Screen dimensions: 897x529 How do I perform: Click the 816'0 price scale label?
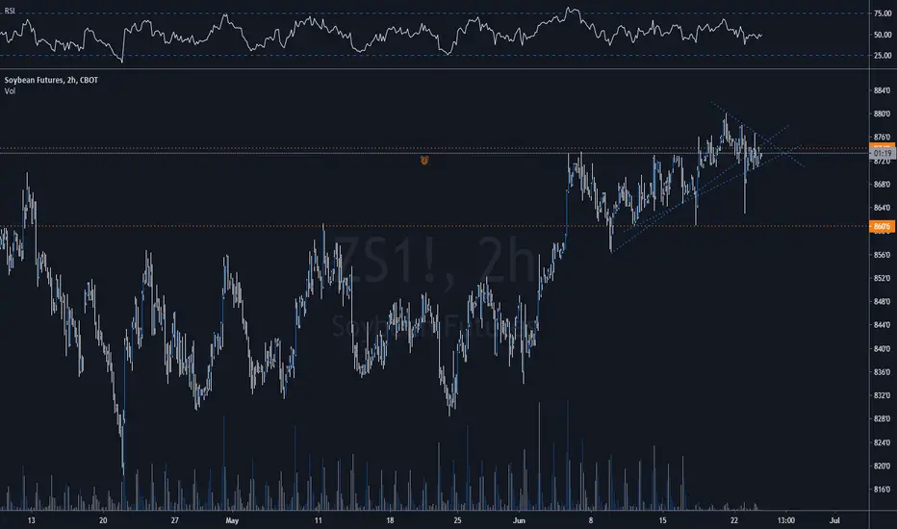pyautogui.click(x=883, y=489)
